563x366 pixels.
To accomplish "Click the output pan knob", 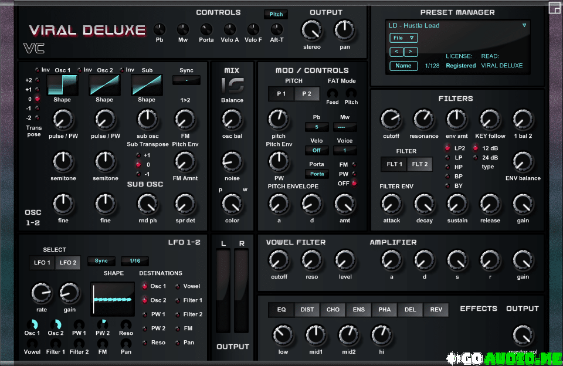I will click(345, 30).
